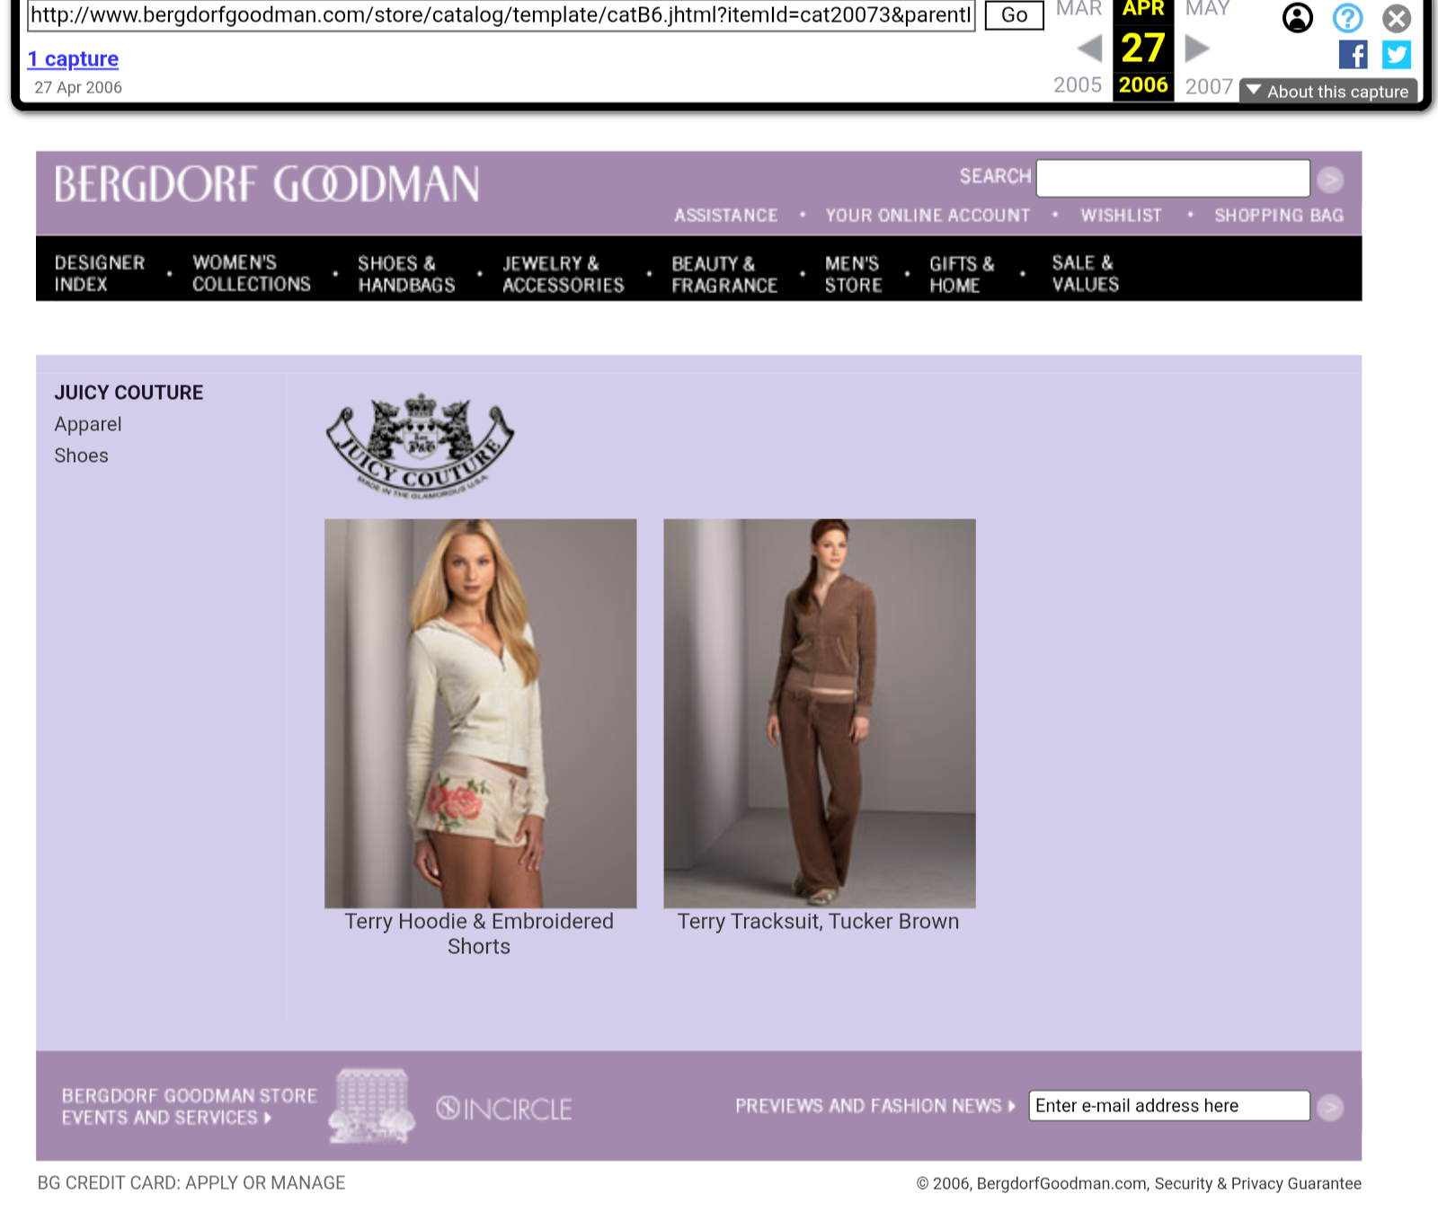Select Apparel in Juicy Couture sidebar
Viewport: 1438px width, 1212px height.
[x=88, y=424]
